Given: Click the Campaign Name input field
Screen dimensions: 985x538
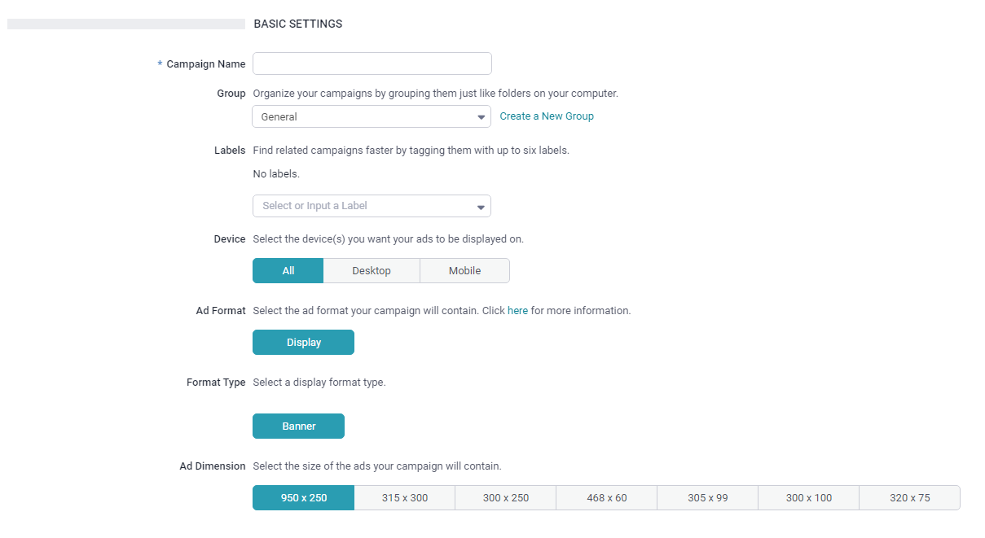Looking at the screenshot, I should [x=372, y=63].
